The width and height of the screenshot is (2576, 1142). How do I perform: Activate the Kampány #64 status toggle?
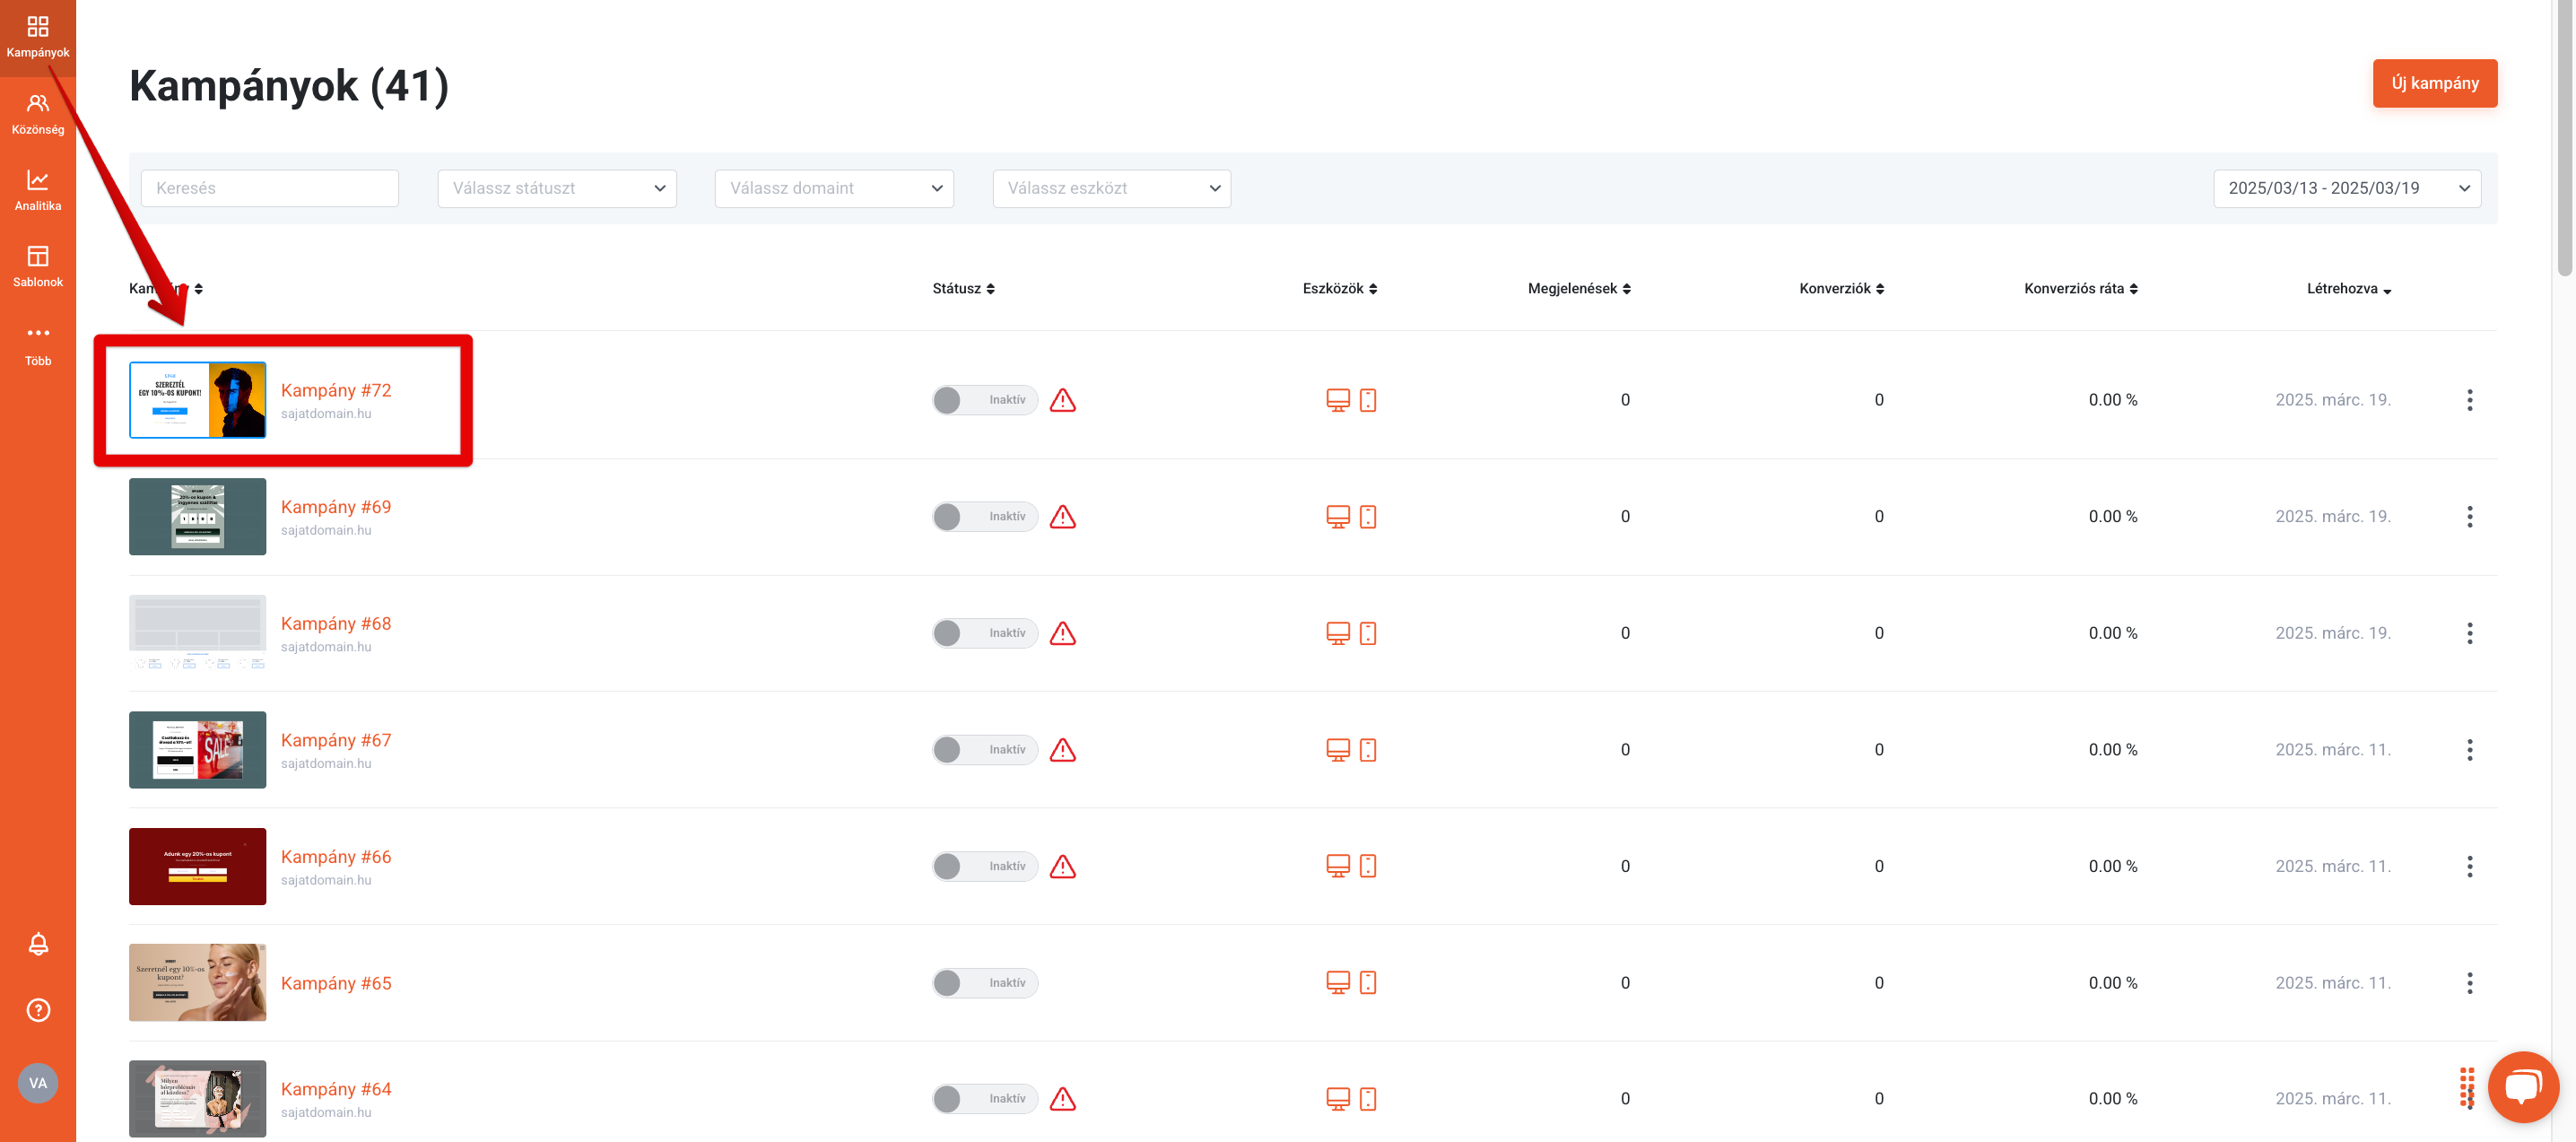[x=985, y=1099]
